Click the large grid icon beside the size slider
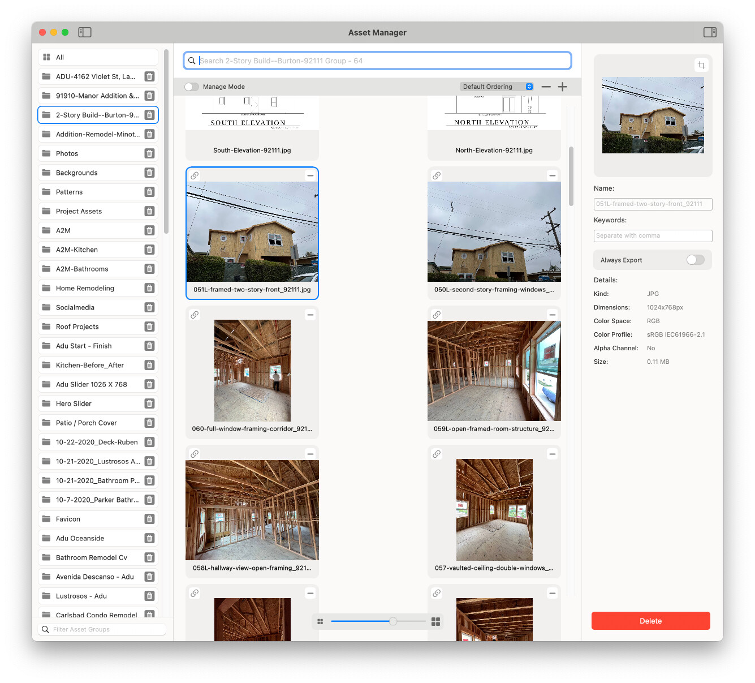 [x=435, y=621]
